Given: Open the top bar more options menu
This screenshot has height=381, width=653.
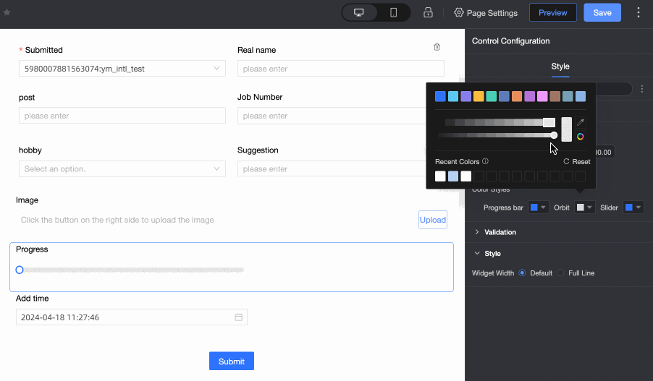Looking at the screenshot, I should coord(638,12).
